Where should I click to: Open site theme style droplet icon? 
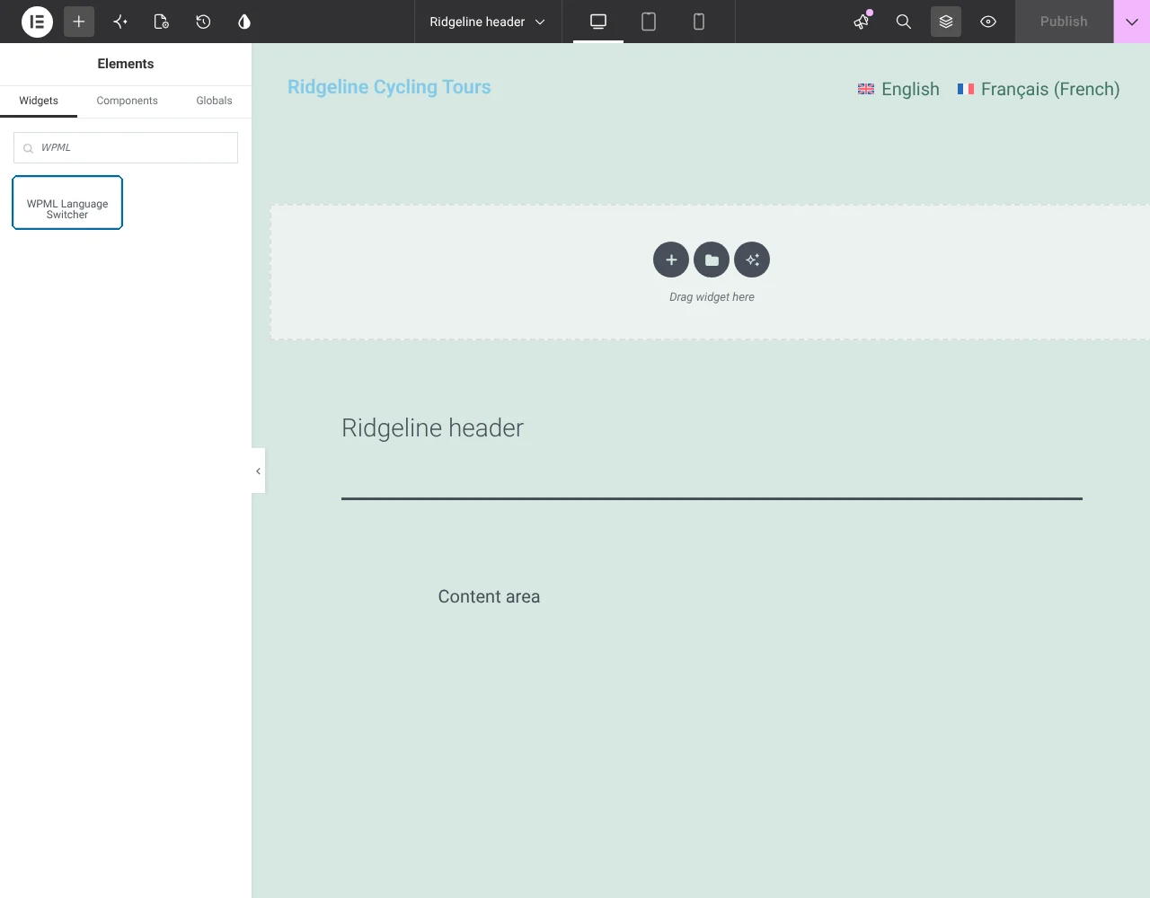tap(244, 22)
